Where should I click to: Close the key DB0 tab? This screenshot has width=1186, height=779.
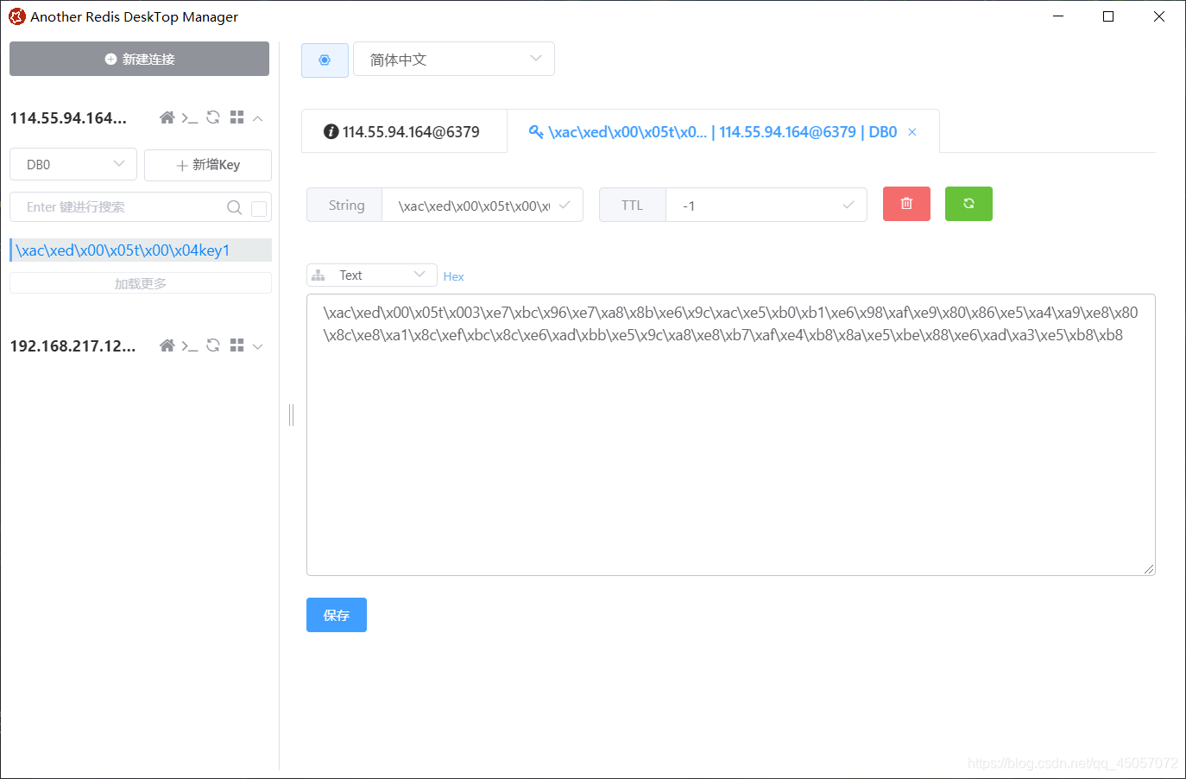click(x=912, y=132)
